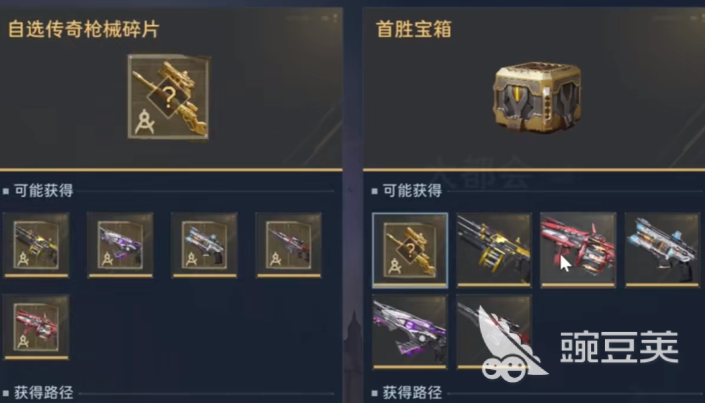Image resolution: width=705 pixels, height=403 pixels.
Task: Click the 自选传奇枪械碎片 title
Action: 83,29
